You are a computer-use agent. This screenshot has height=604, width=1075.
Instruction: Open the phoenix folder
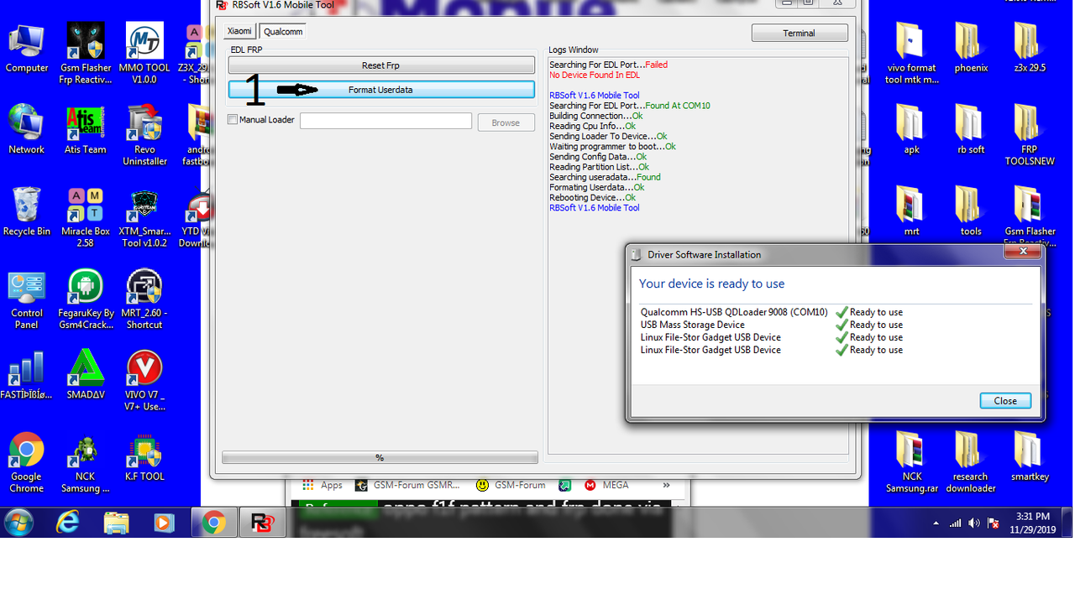tap(971, 48)
